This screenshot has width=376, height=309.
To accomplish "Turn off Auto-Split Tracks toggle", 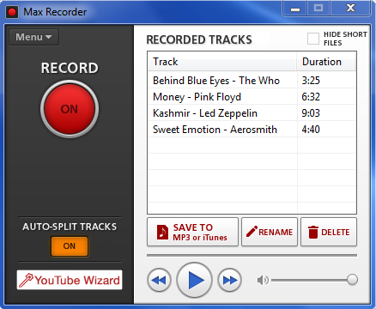I will tap(70, 246).
